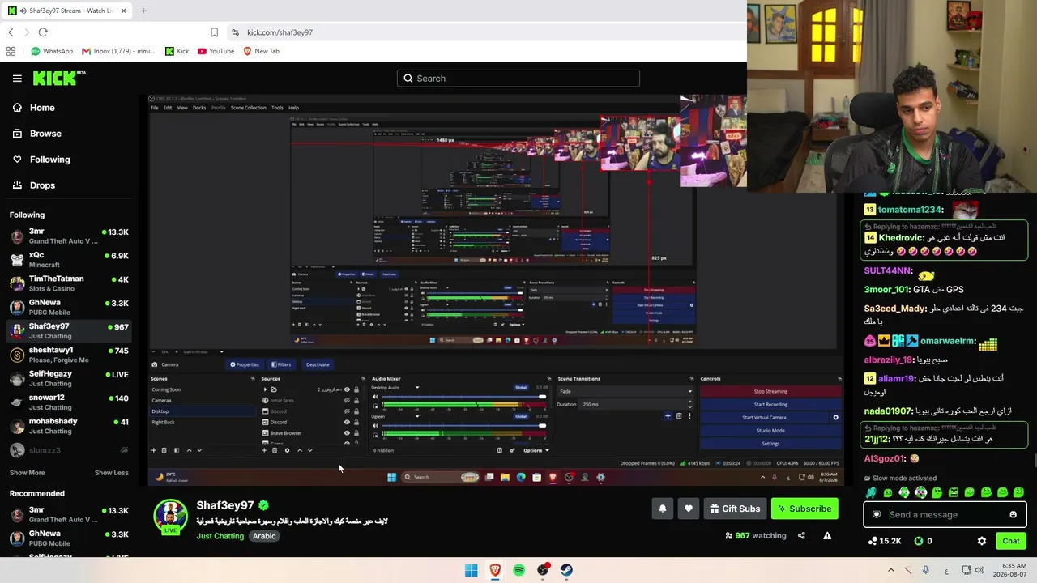Open a new browser tab with plus
Viewport: 1037px width, 583px height.
(x=143, y=11)
